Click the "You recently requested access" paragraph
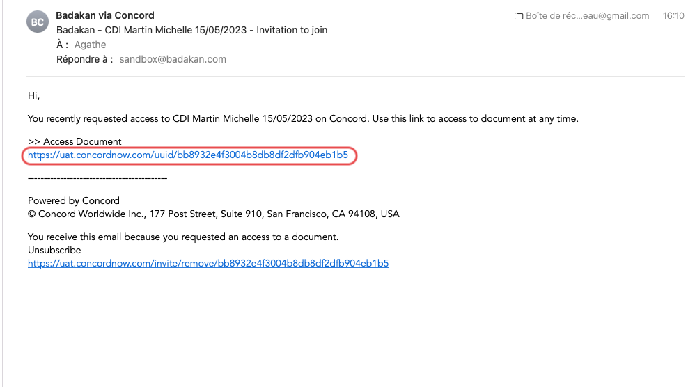Viewport: 688px width, 387px height. 303,119
